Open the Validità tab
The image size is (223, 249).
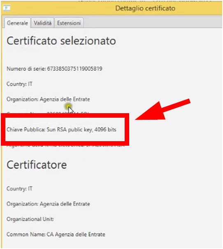(x=42, y=23)
